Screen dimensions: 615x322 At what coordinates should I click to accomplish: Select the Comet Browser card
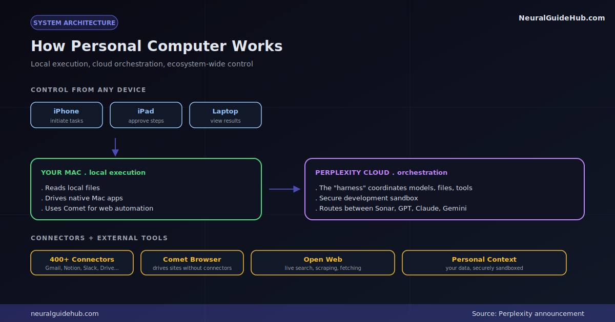point(192,263)
